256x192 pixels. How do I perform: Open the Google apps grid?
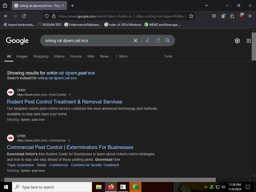[x=249, y=41]
